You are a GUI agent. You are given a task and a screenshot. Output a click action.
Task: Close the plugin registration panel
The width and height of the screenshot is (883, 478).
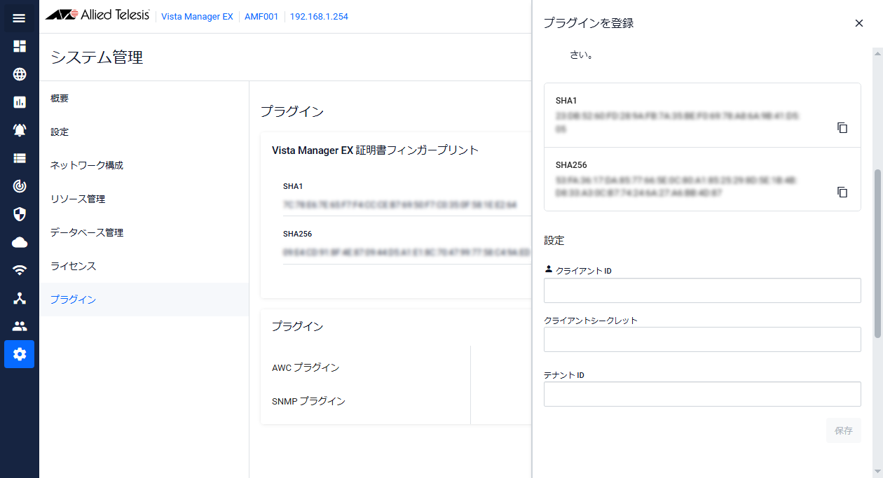tap(859, 23)
